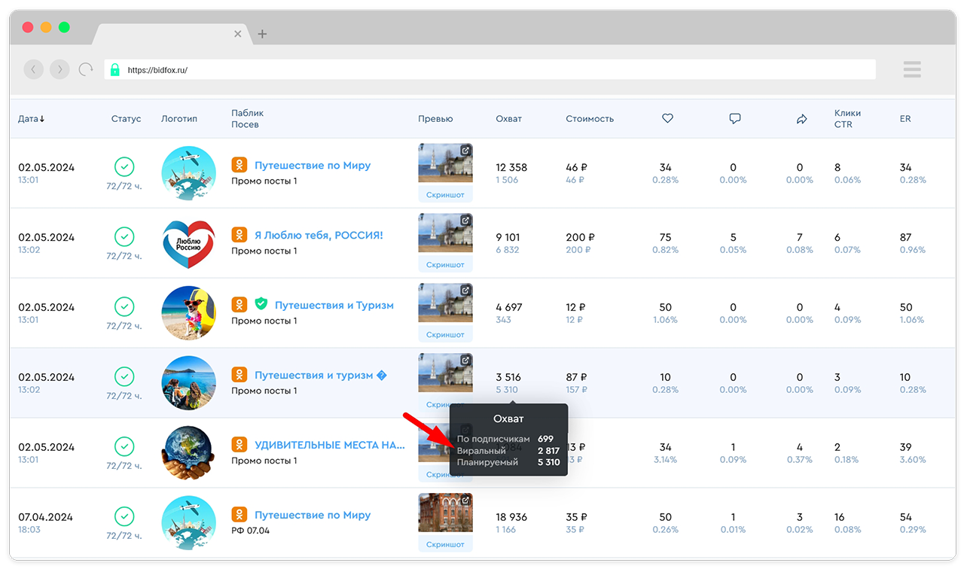Reload the page with the refresh icon
Image resolution: width=964 pixels, height=569 pixels.
pyautogui.click(x=86, y=69)
